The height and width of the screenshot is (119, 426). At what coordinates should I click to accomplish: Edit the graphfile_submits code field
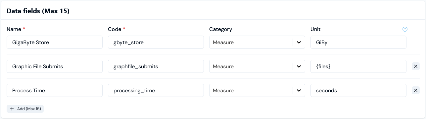coord(156,66)
